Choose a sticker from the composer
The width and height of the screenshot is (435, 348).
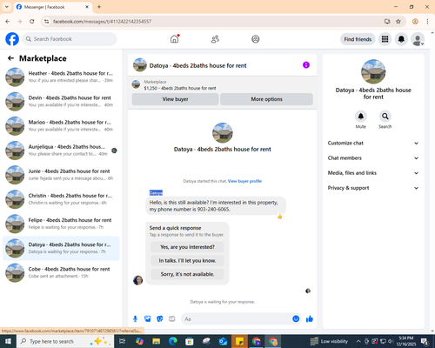160,319
